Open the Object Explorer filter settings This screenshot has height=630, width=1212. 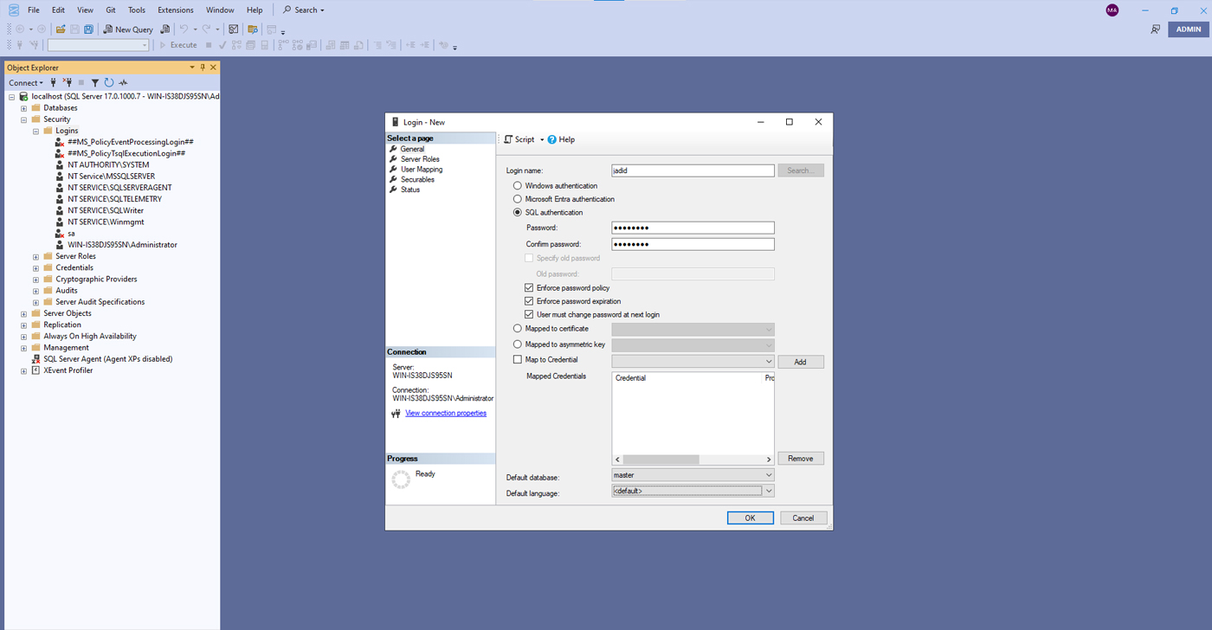click(x=94, y=82)
